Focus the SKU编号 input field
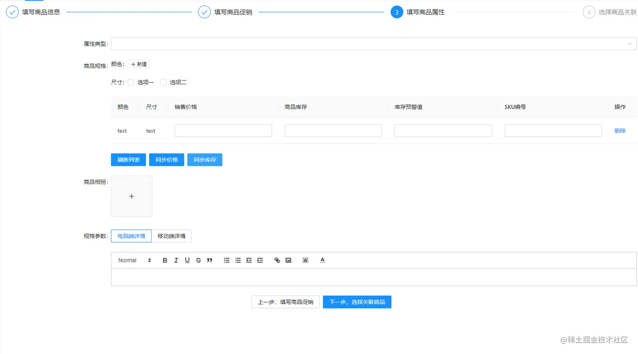The height and width of the screenshot is (354, 638). coord(553,131)
